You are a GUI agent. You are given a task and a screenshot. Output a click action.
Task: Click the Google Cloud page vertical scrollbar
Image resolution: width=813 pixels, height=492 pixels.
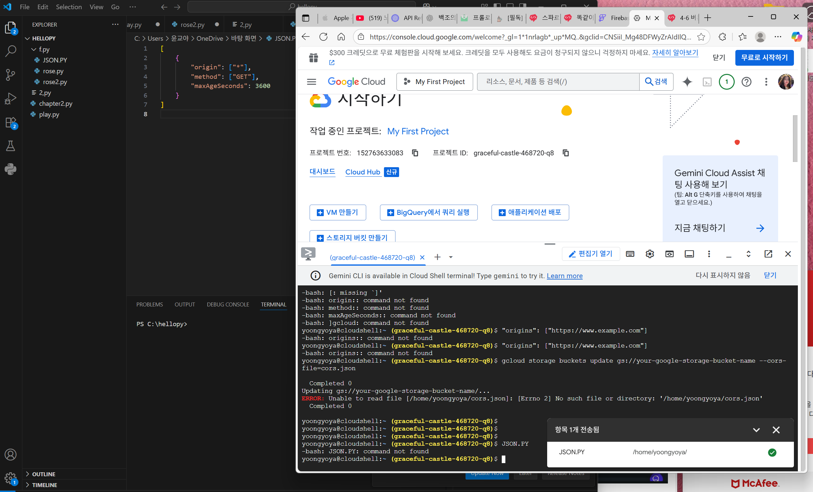coord(795,138)
